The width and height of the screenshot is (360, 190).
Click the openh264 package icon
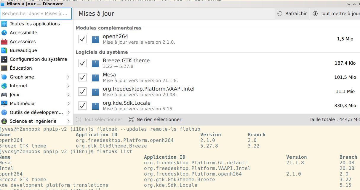click(95, 39)
